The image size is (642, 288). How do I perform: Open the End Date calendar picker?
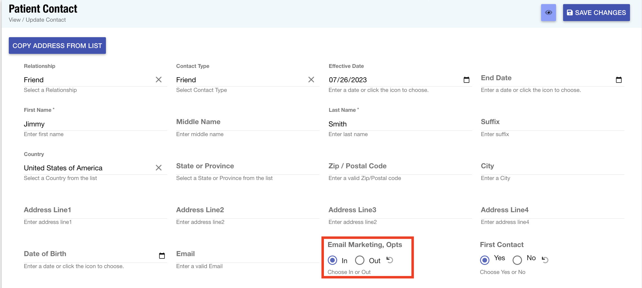619,79
